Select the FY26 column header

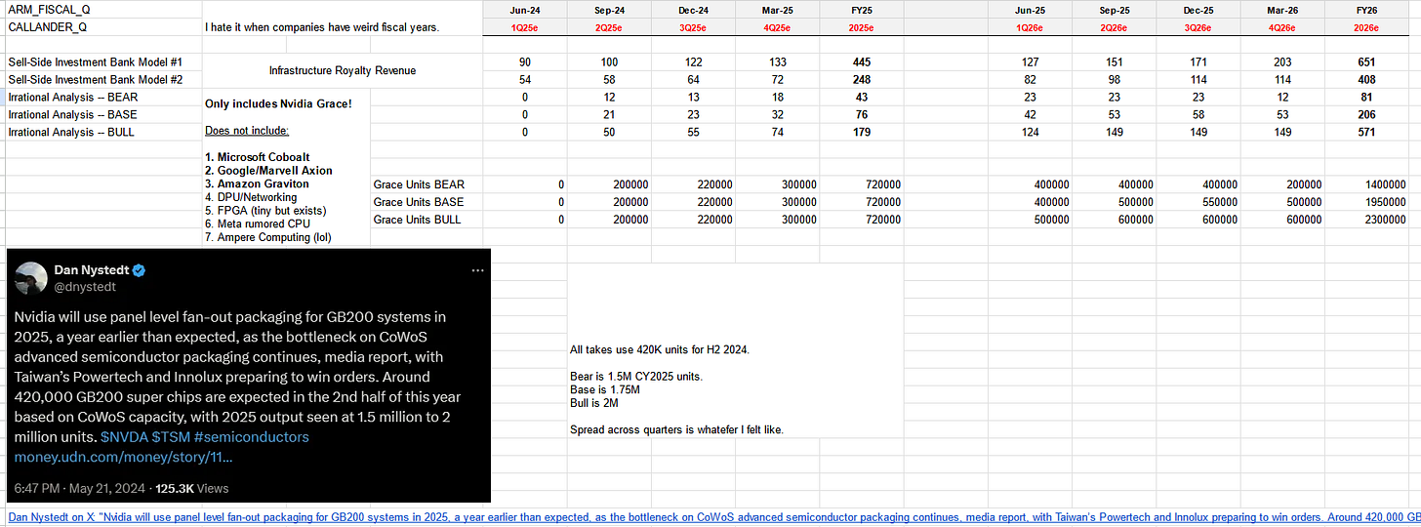click(x=1364, y=9)
